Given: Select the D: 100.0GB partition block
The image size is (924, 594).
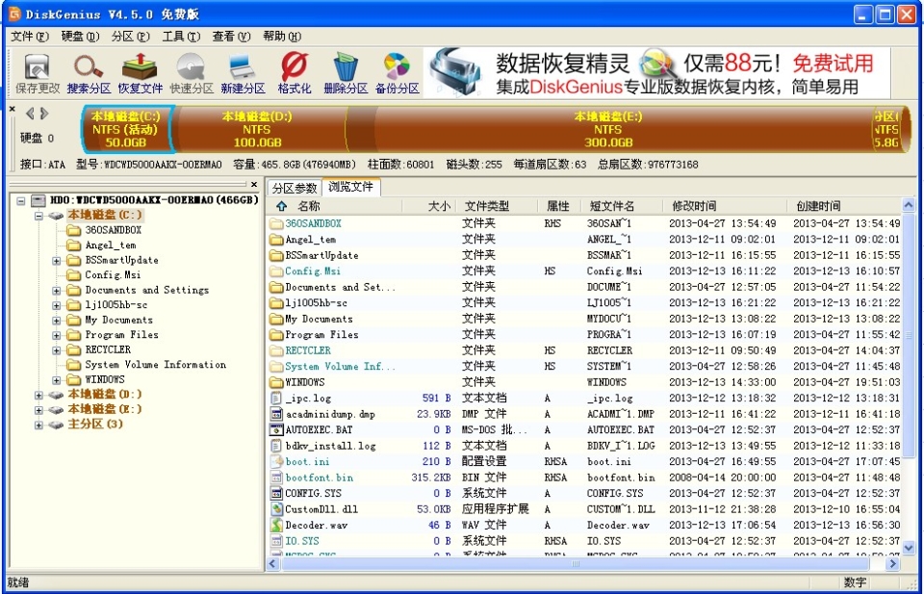Looking at the screenshot, I should tap(257, 129).
